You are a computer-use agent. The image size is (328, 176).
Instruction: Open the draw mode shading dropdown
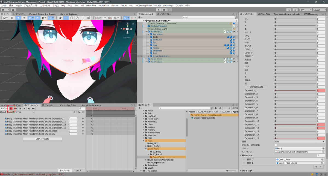(5, 18)
